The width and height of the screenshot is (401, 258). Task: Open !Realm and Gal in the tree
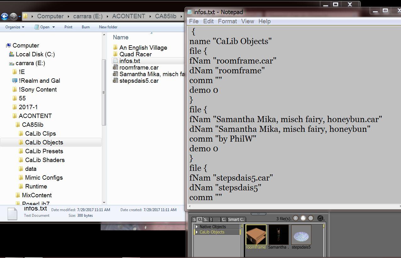[x=39, y=81]
